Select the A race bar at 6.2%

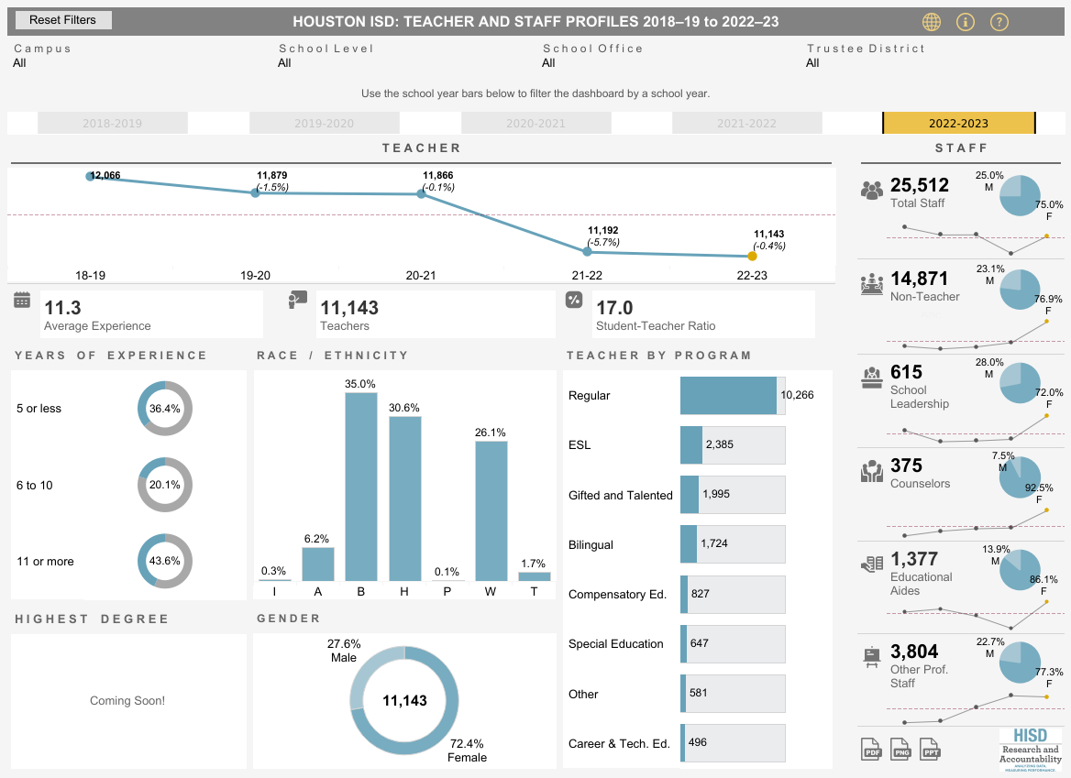point(317,564)
